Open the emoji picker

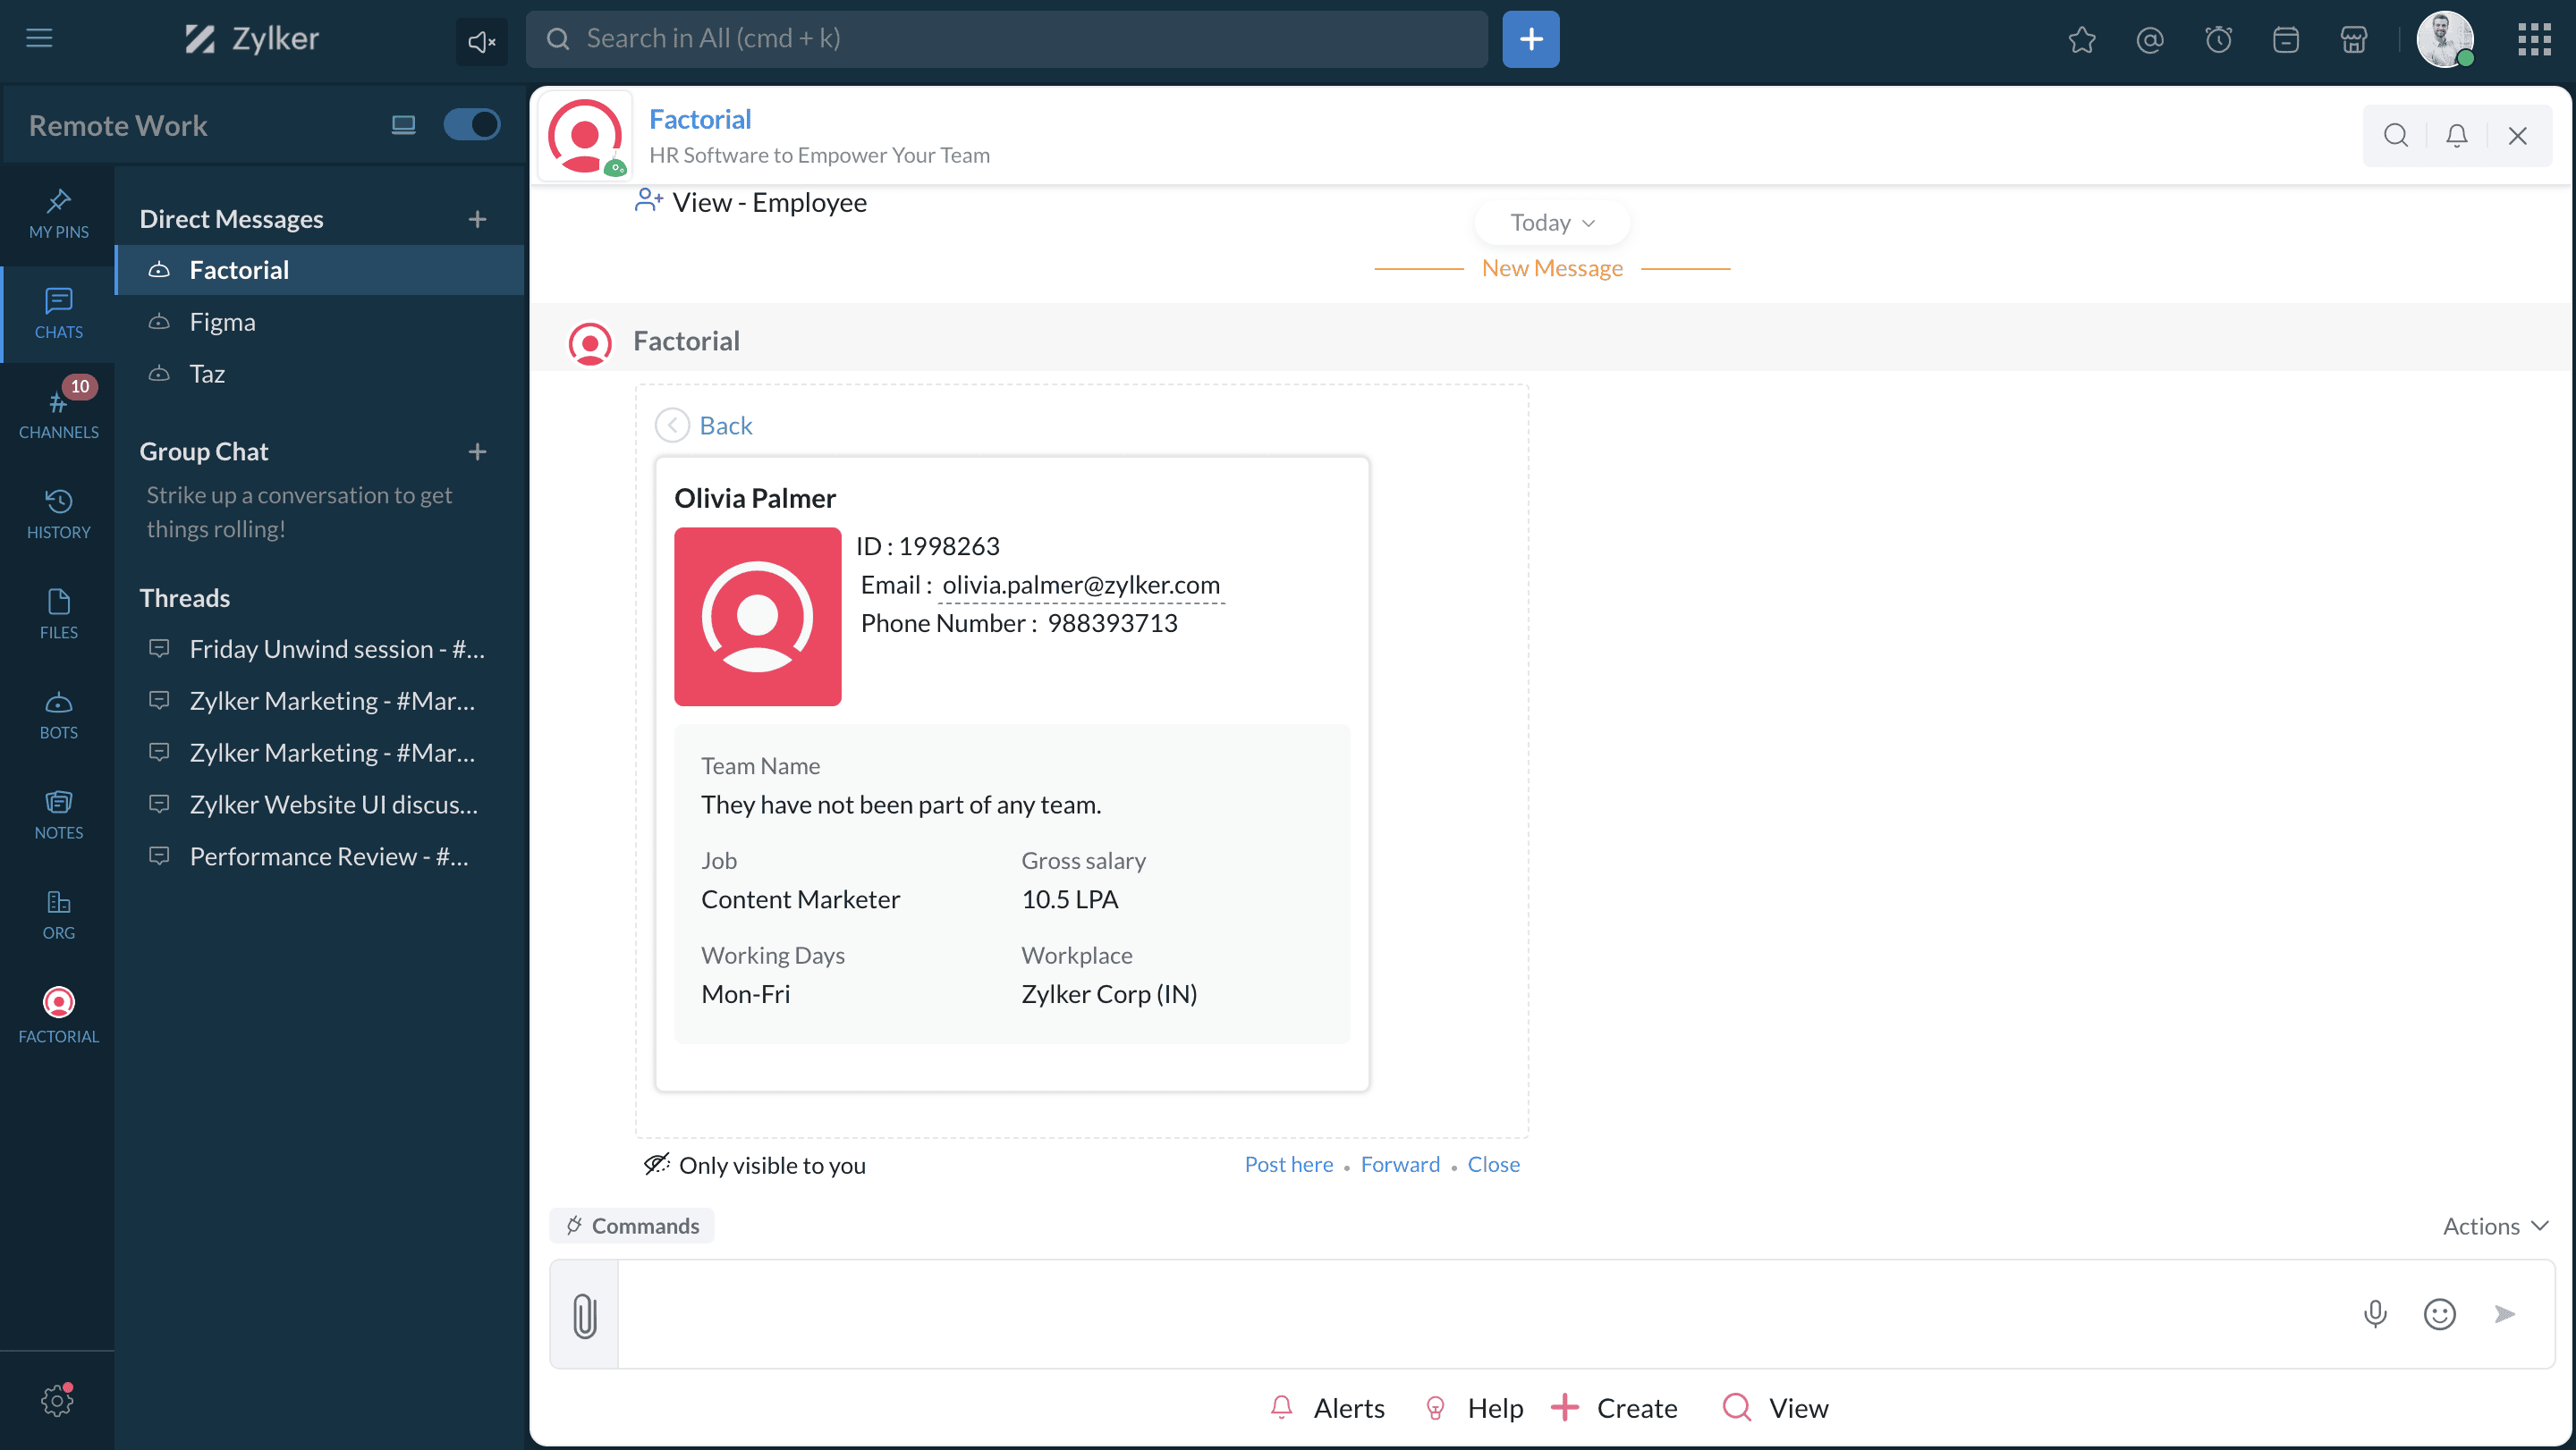2439,1313
